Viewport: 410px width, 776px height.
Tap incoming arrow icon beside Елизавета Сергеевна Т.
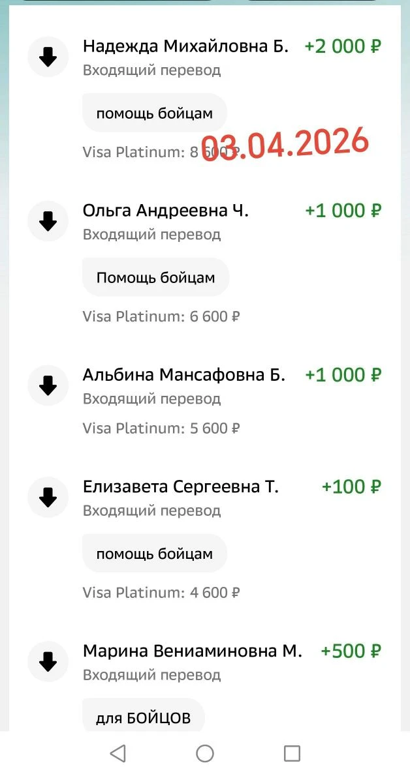[48, 498]
